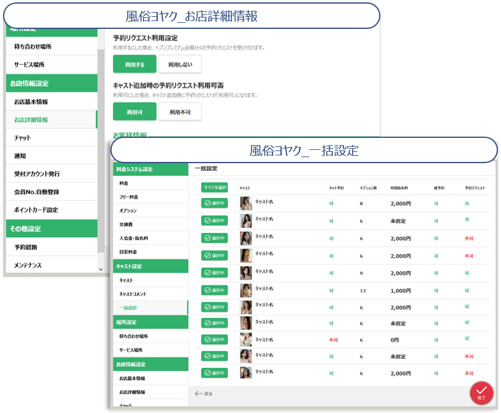Click cast photo in 13-option row
The height and width of the screenshot is (413, 501).
[x=246, y=290]
